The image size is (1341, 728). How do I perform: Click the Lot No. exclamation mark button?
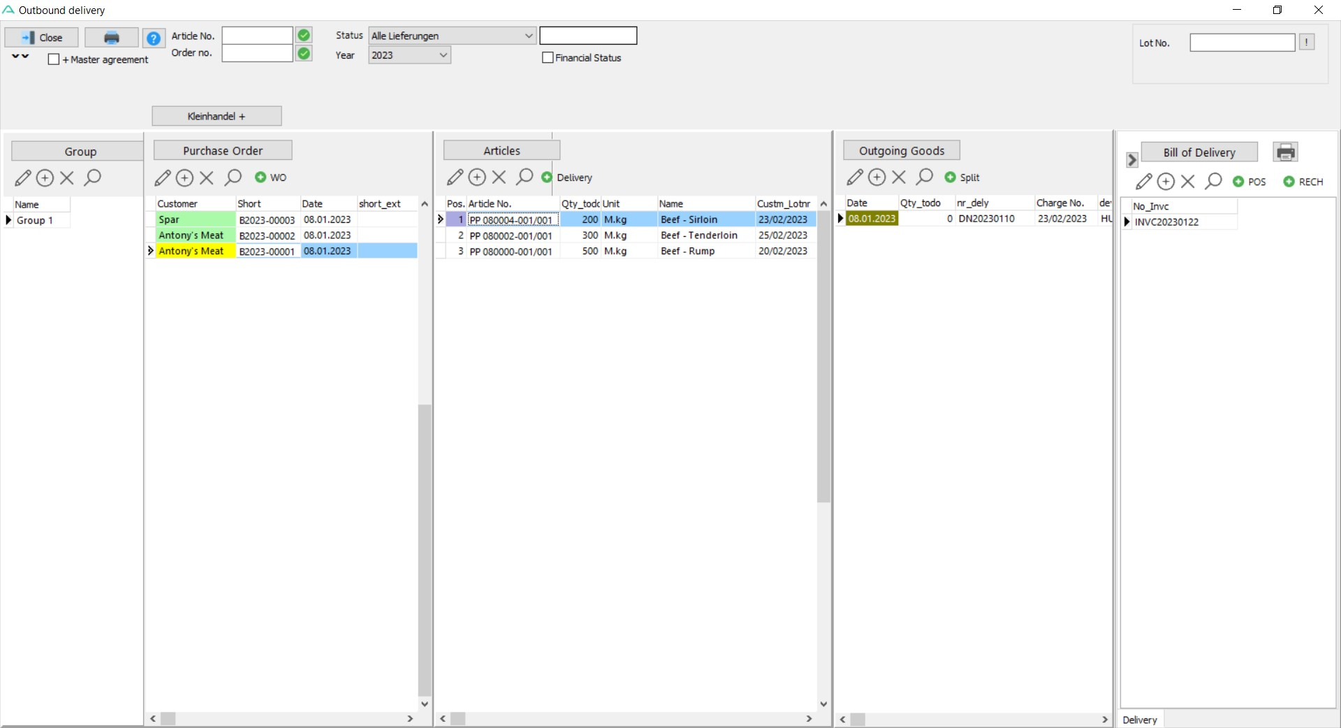pyautogui.click(x=1306, y=43)
